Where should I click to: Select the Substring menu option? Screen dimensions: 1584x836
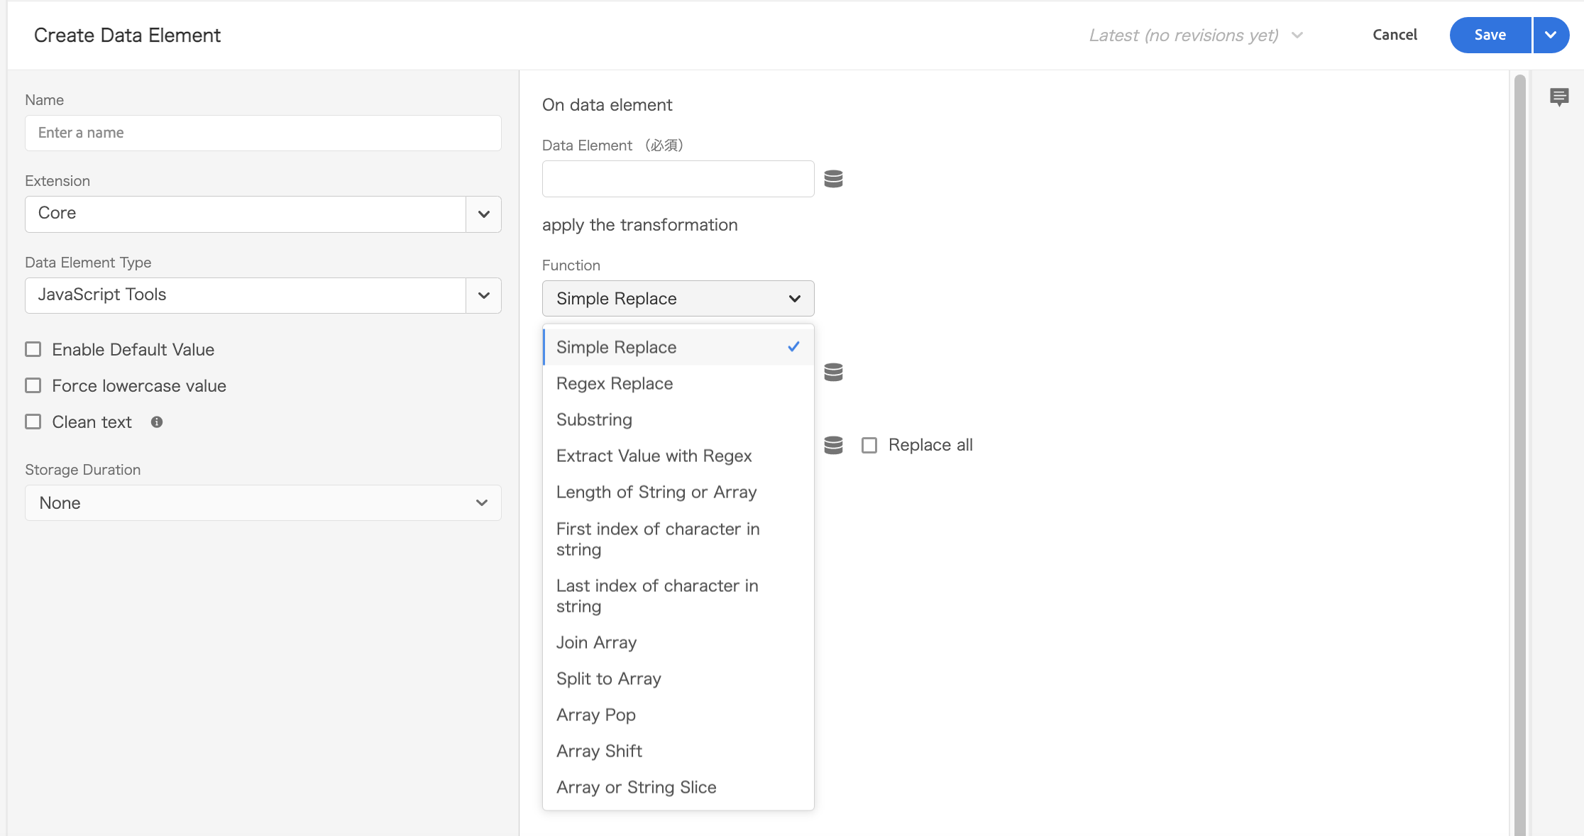click(x=594, y=419)
